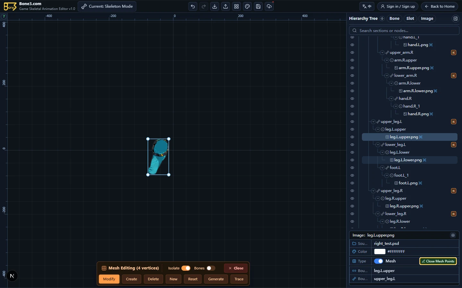This screenshot has width=462, height=288.
Task: Click mesh icon next to arm.R.upper.png
Action: (432, 68)
